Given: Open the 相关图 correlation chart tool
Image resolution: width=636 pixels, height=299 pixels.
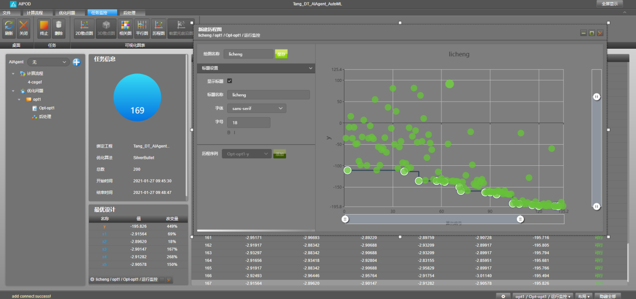Looking at the screenshot, I should click(x=125, y=29).
